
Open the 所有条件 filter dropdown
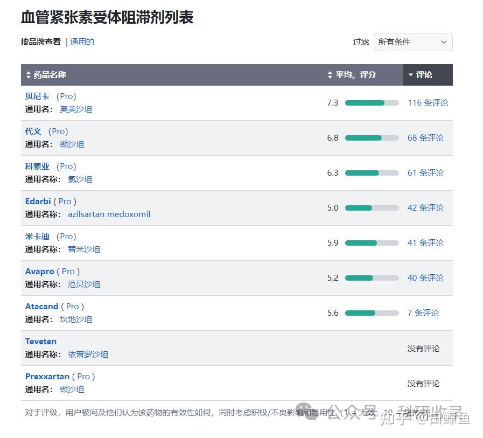413,42
